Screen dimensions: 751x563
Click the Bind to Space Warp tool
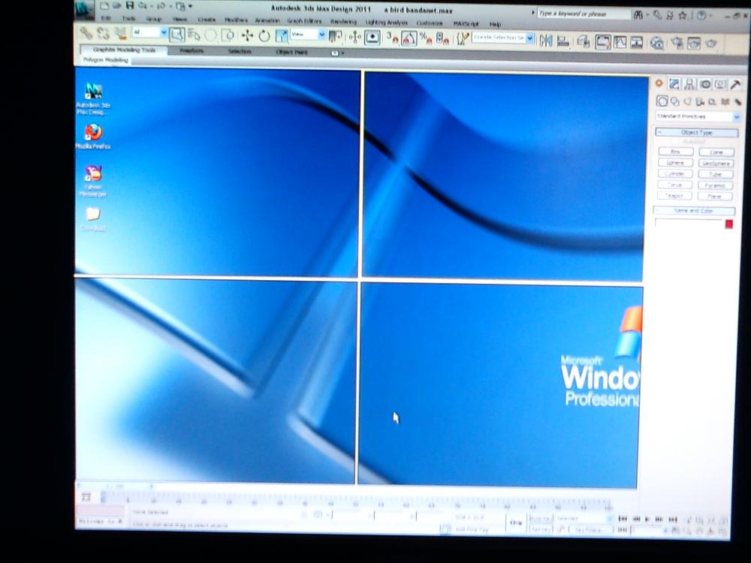click(120, 33)
